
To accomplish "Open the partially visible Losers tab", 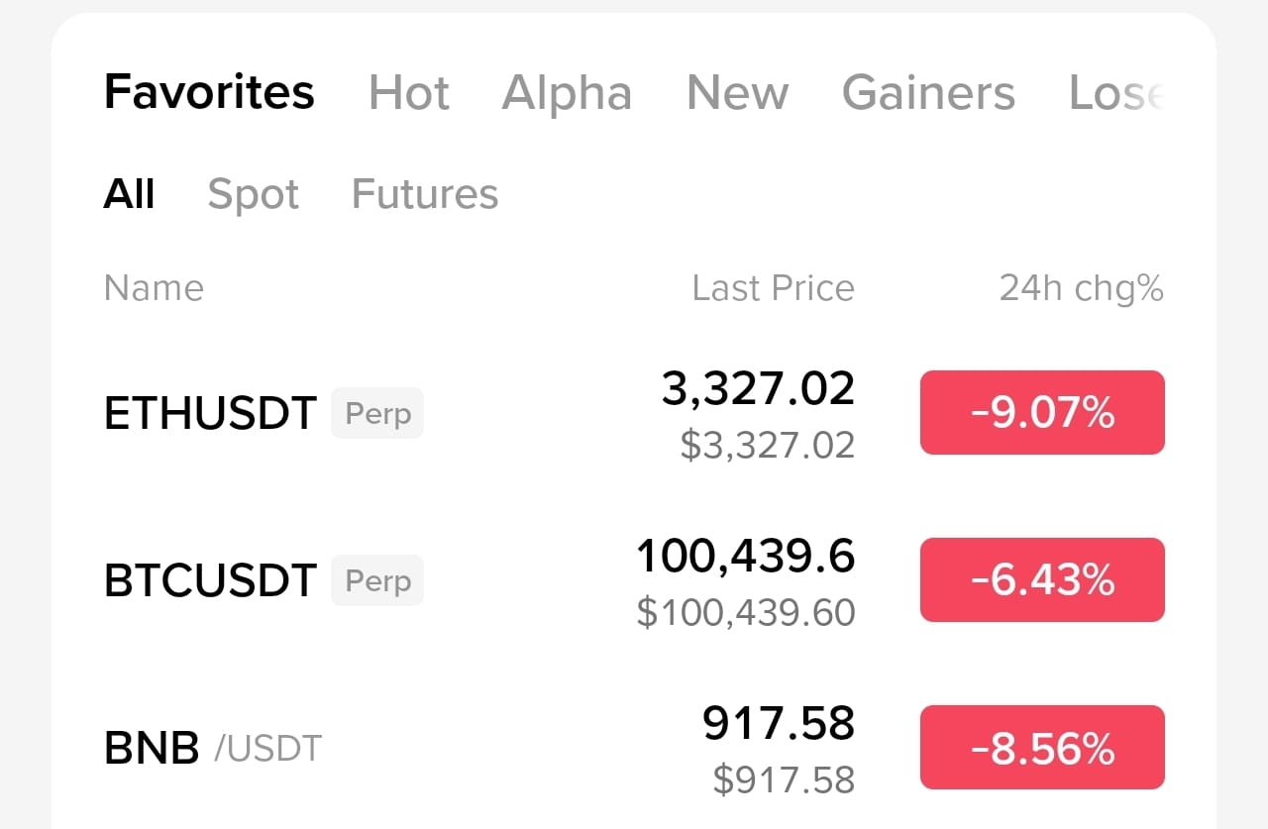I will pos(1116,93).
